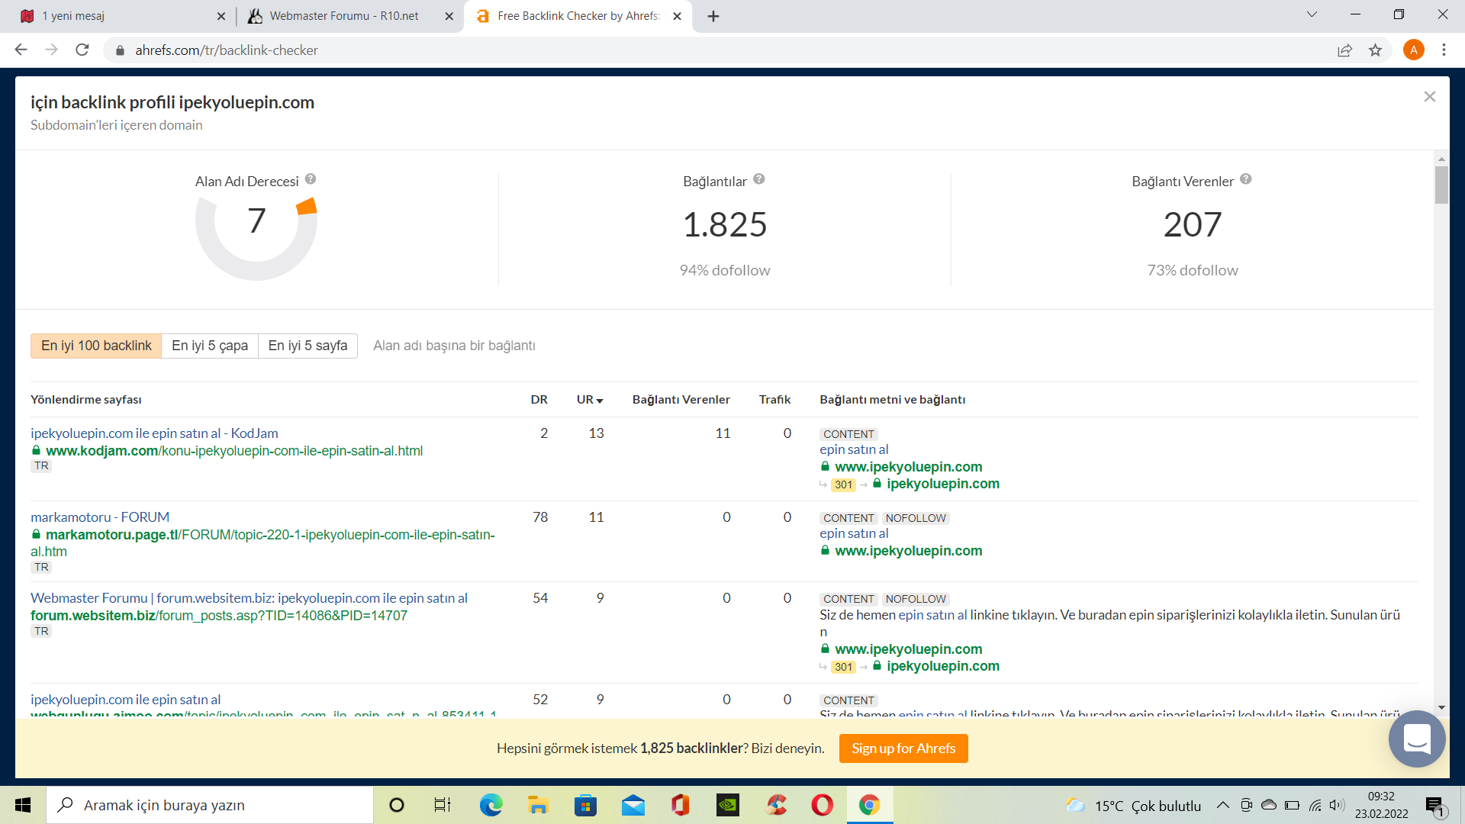
Task: Open the markamotoru.page.tl URL link
Action: click(x=262, y=542)
